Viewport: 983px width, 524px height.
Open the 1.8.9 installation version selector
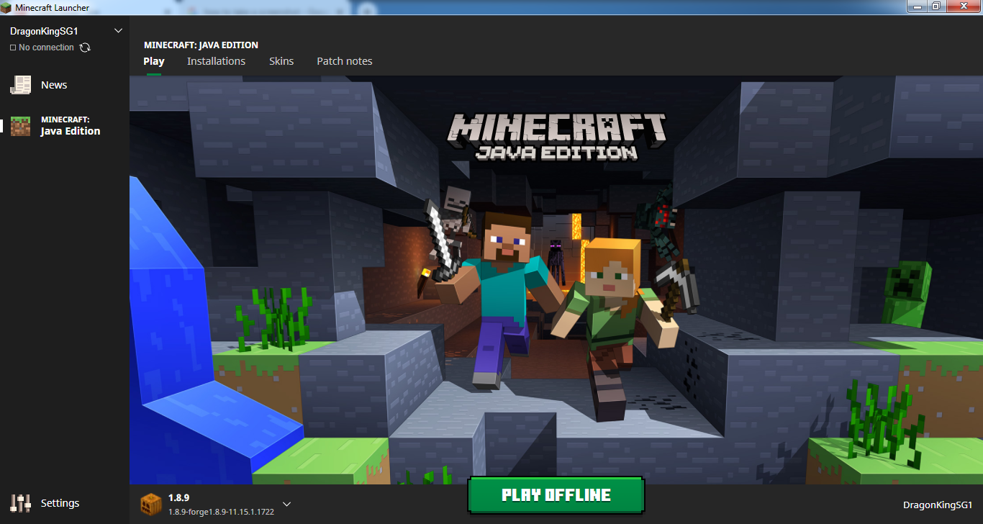click(216, 504)
